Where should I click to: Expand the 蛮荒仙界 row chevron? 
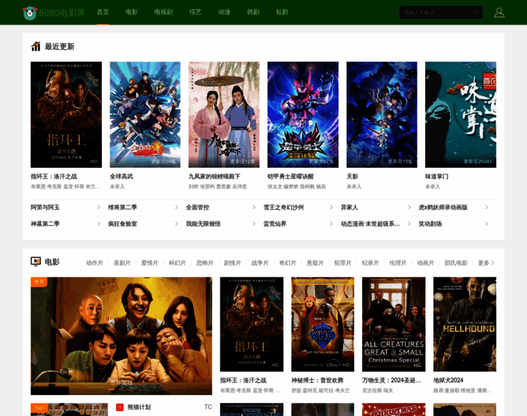pos(331,224)
